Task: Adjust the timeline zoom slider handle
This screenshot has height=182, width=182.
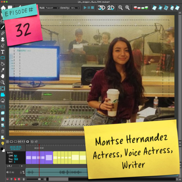Action: pyautogui.click(x=40, y=179)
